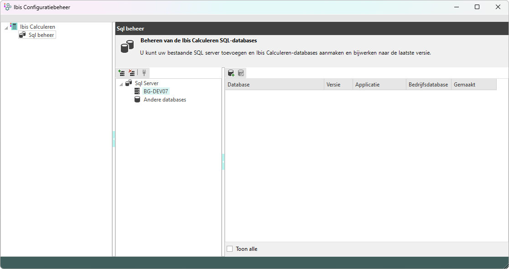Select the Sql Server root label

pos(147,83)
